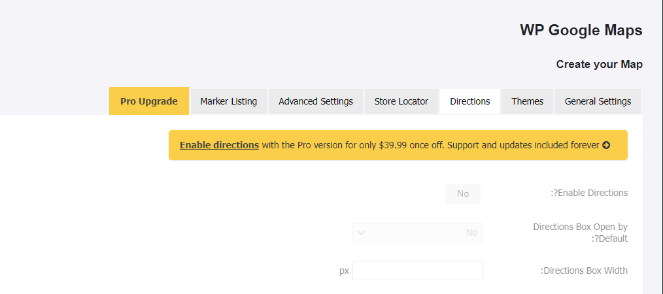The image size is (663, 294).
Task: Toggle the Enable Directions No switch
Action: click(463, 194)
